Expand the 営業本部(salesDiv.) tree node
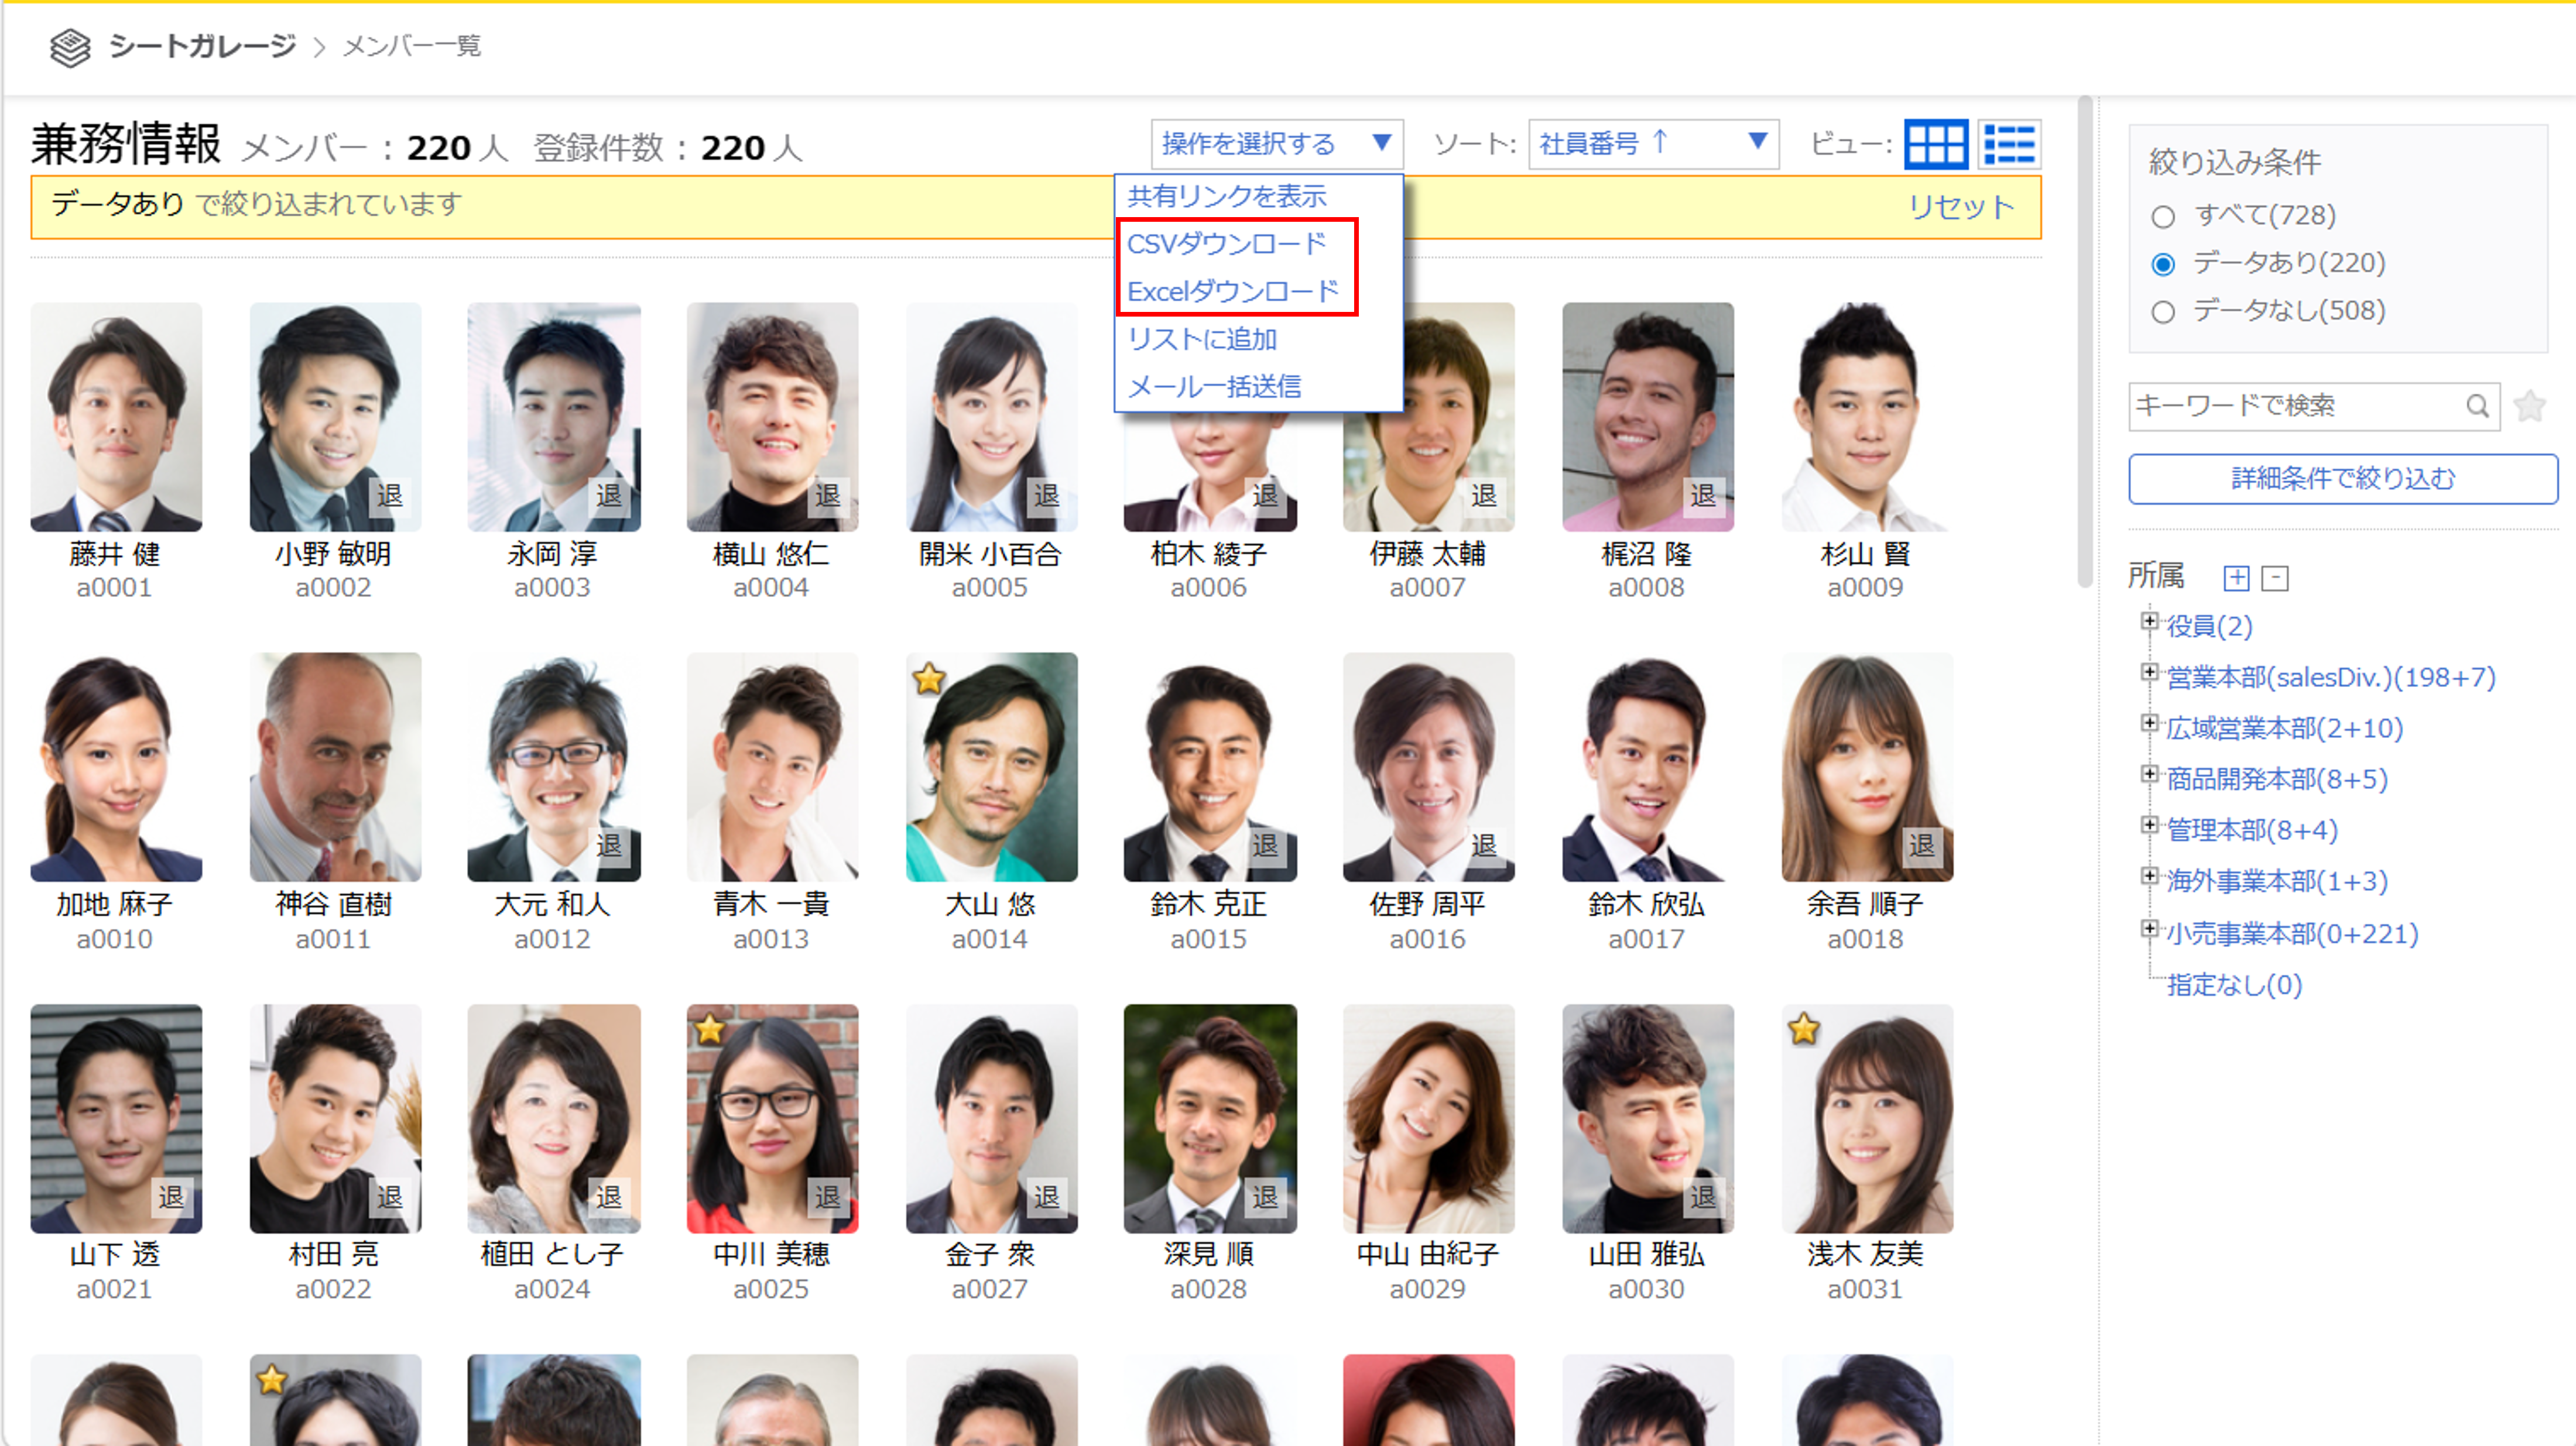Viewport: 2576px width, 1446px height. [x=2149, y=672]
